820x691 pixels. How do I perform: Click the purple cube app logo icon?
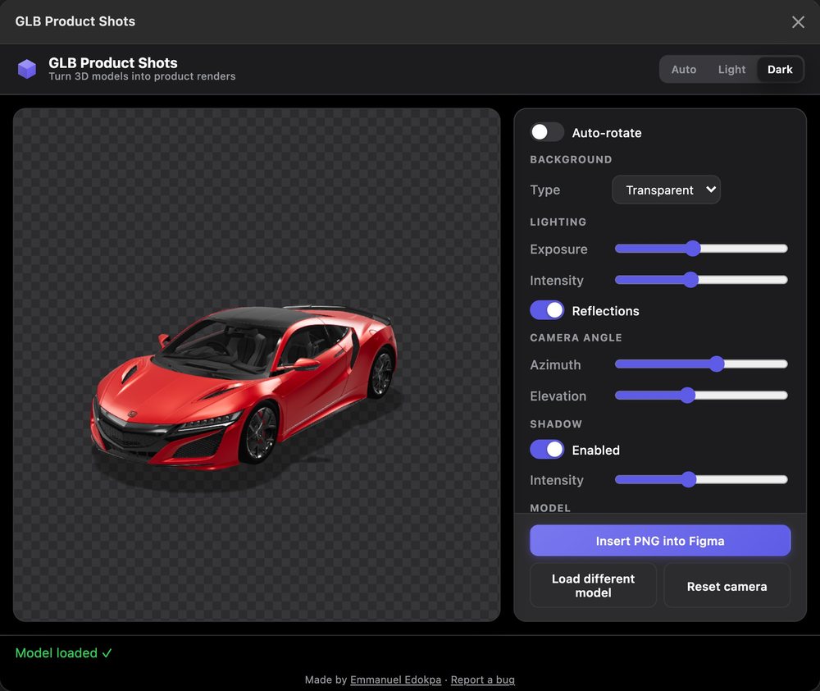(27, 69)
